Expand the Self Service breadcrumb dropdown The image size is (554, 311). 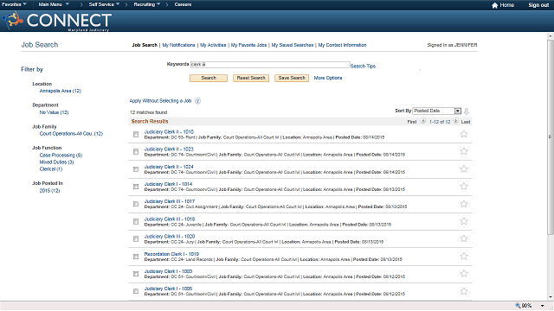pos(104,4)
